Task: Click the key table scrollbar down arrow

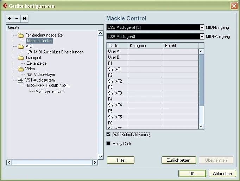Action: point(201,126)
